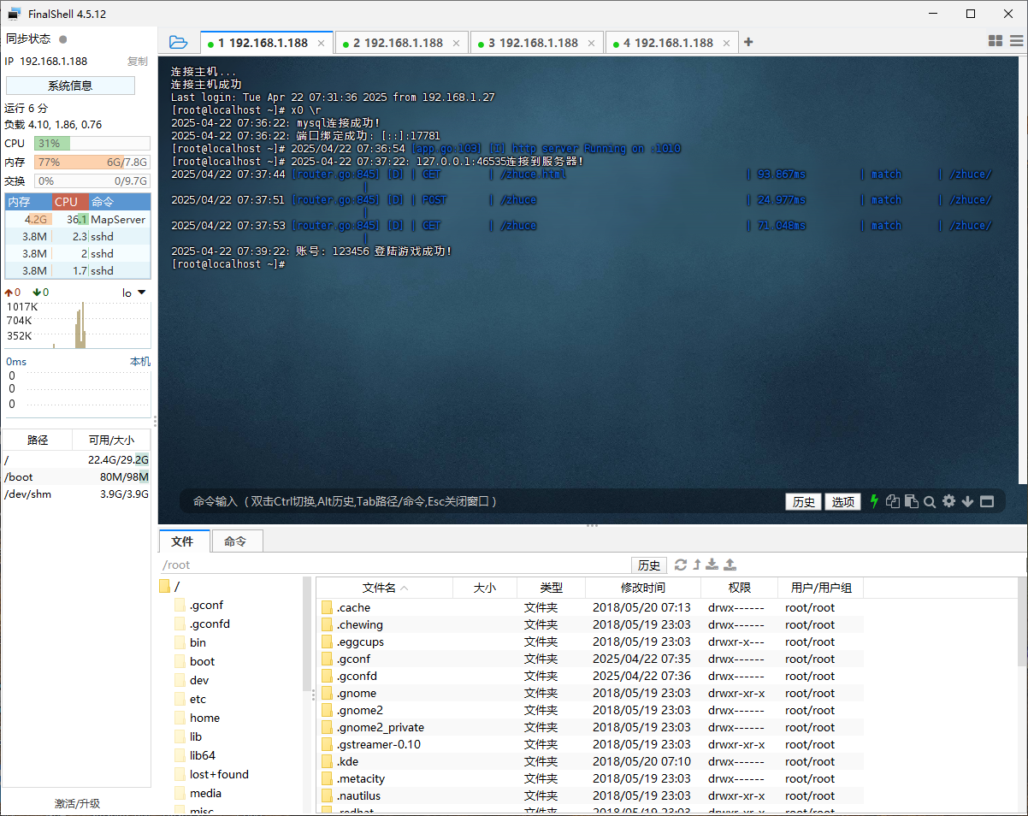This screenshot has width=1028, height=816.
Task: Toggle the grid layout view icon
Action: (x=996, y=40)
